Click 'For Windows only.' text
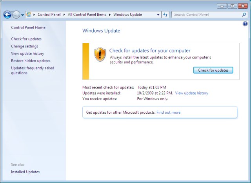251x183 pixels. click(153, 99)
